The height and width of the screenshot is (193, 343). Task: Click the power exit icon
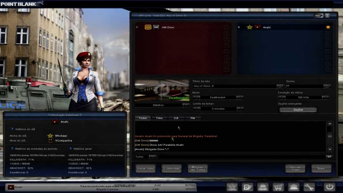pos(329,187)
